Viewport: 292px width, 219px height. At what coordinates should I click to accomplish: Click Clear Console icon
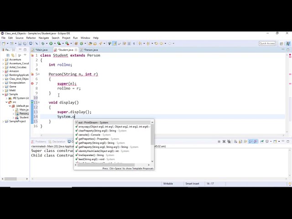235,141
